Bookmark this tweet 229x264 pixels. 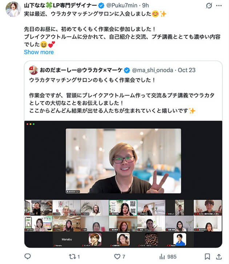(207, 257)
